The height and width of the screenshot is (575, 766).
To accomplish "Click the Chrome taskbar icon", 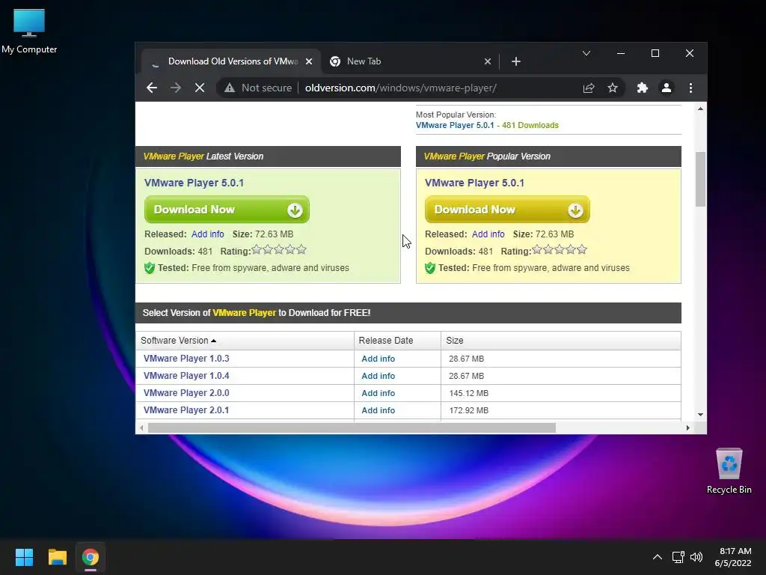I will (x=91, y=557).
